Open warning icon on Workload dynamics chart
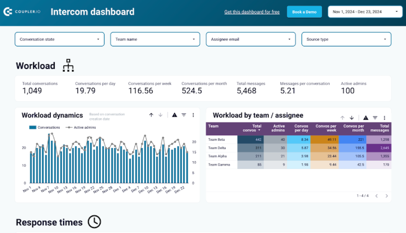The image size is (406, 233). point(174,115)
